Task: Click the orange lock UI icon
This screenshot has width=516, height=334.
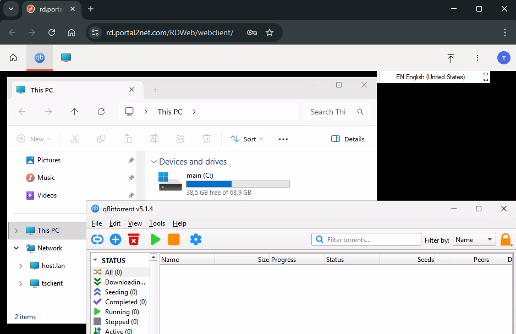Action: 505,239
